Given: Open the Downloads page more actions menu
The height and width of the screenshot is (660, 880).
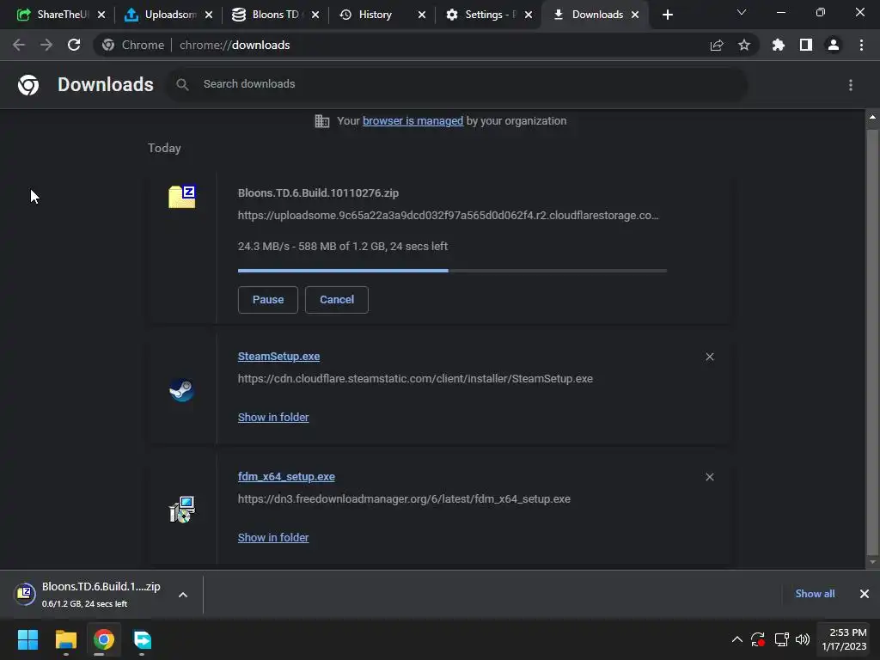Looking at the screenshot, I should (851, 85).
